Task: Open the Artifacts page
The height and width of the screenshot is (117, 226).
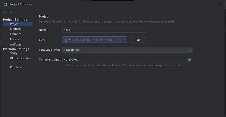Action: click(x=16, y=44)
